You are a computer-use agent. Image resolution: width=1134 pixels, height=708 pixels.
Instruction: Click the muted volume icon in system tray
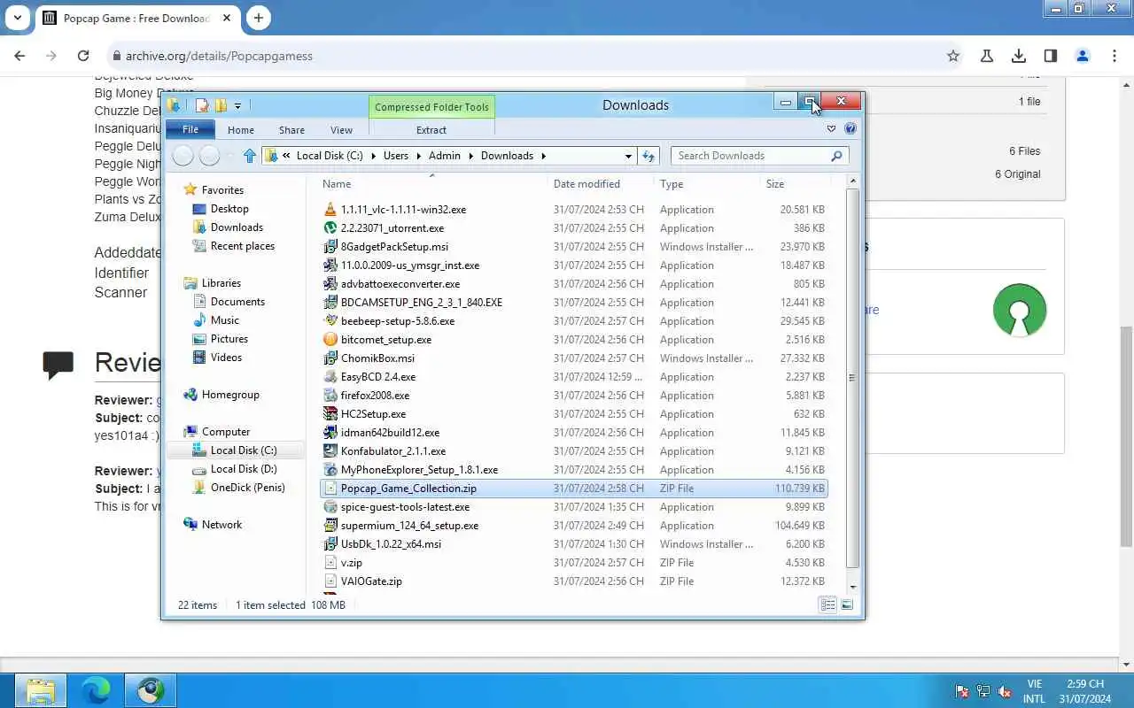pos(1005,691)
